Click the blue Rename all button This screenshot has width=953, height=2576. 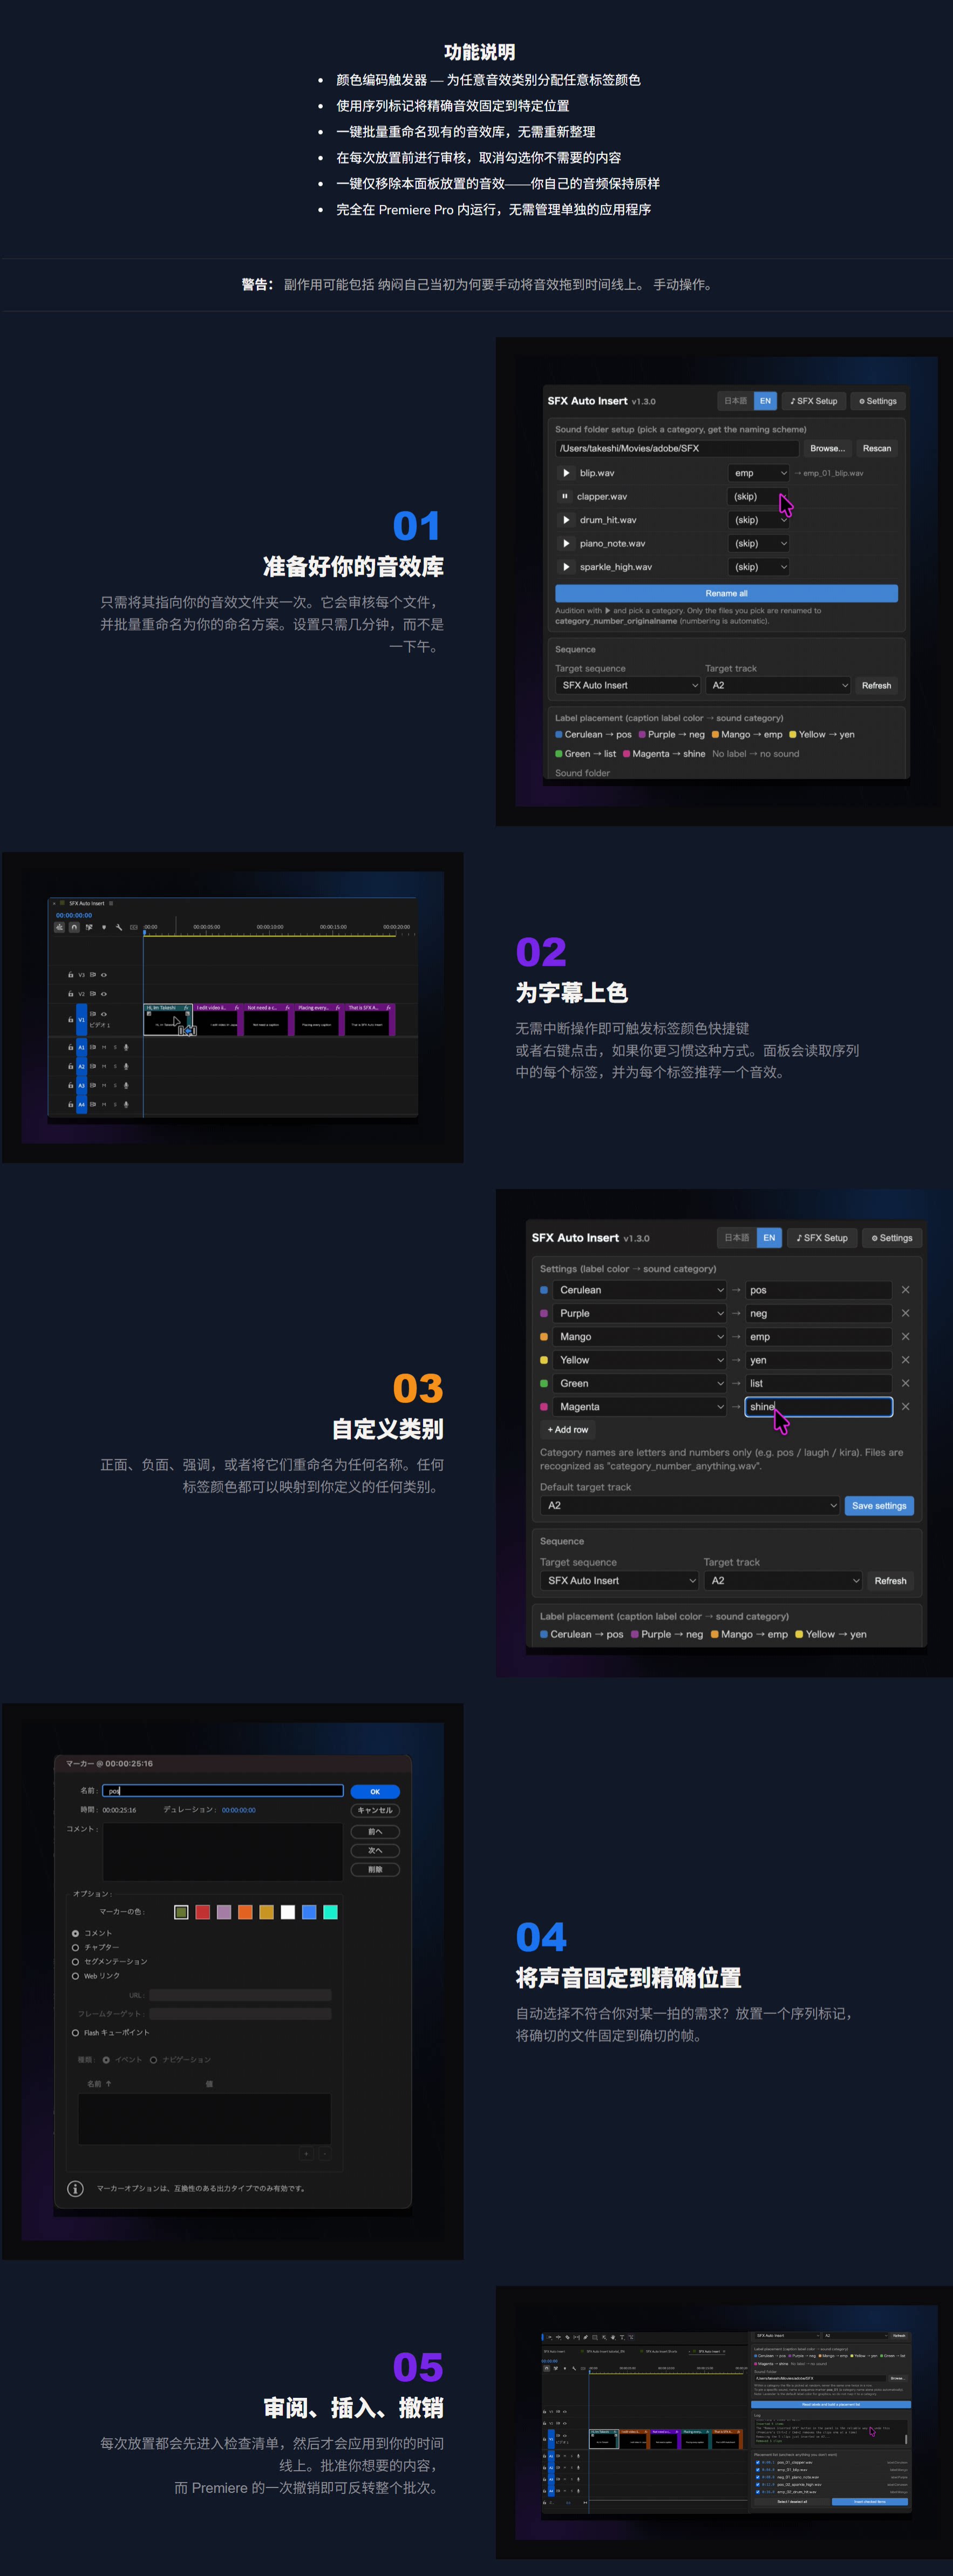click(726, 593)
